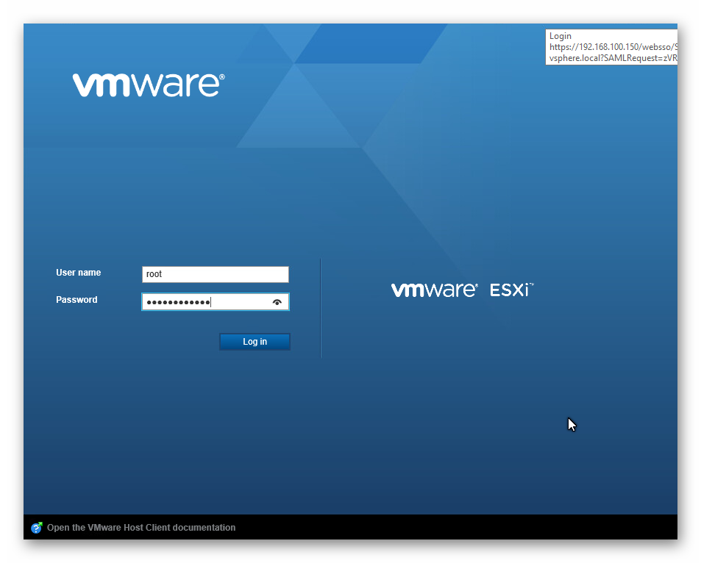
Task: Click the Password label
Action: coord(76,300)
